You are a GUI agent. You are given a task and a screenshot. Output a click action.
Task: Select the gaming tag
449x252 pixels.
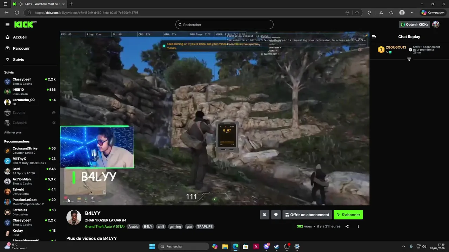click(175, 226)
